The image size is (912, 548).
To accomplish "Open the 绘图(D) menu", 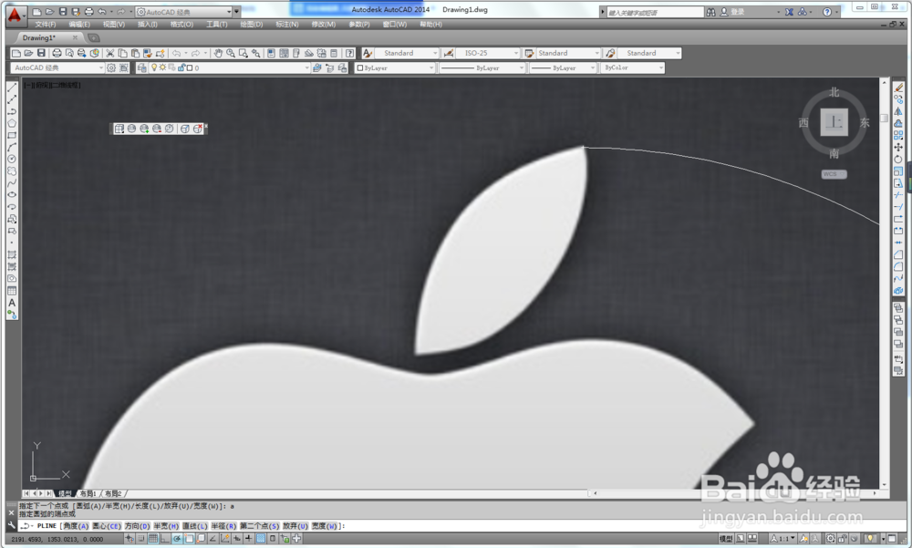I will [x=252, y=25].
